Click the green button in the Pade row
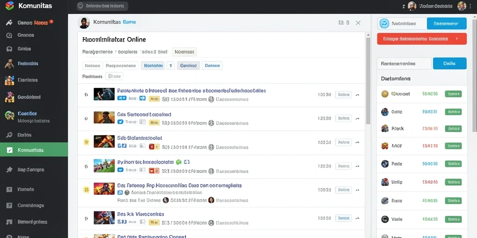Image resolution: width=477 pixels, height=238 pixels. [x=453, y=164]
